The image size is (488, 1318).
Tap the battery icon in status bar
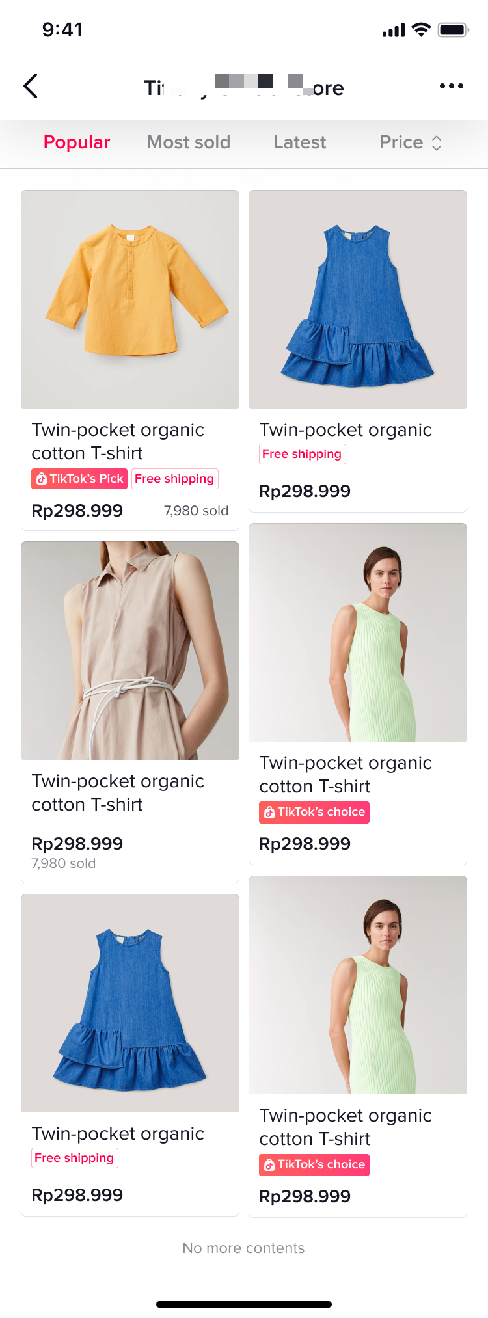pos(453,30)
